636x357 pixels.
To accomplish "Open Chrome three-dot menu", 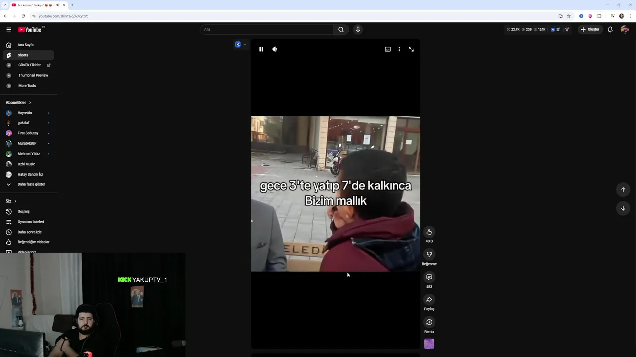I will [x=631, y=16].
